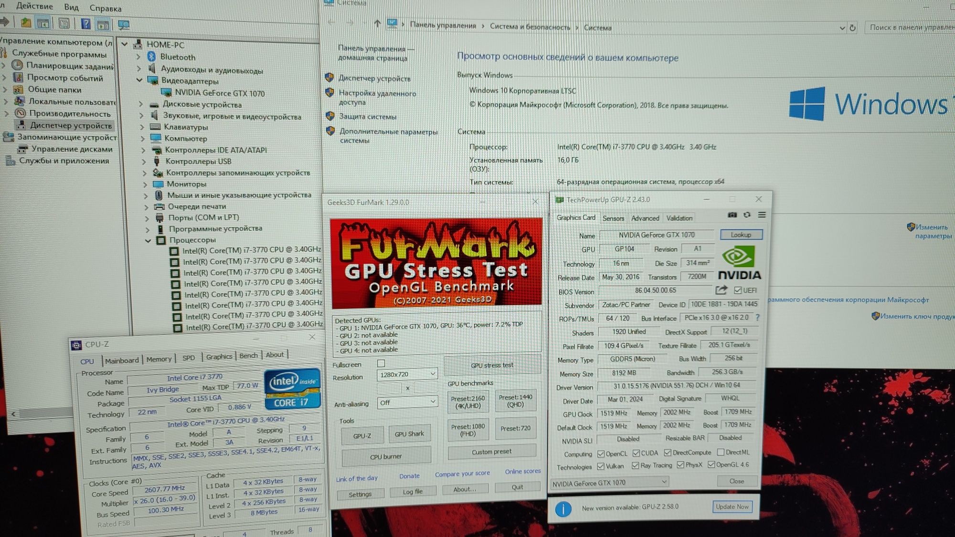Click the info icon in GPU-Z update bar
This screenshot has width=955, height=537.
tap(563, 509)
